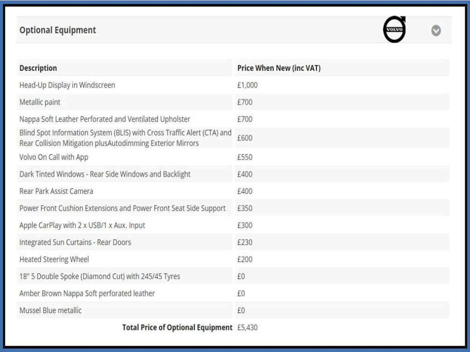Click Power Front Cushion Extensions entry
470x352 pixels.
[x=122, y=208]
